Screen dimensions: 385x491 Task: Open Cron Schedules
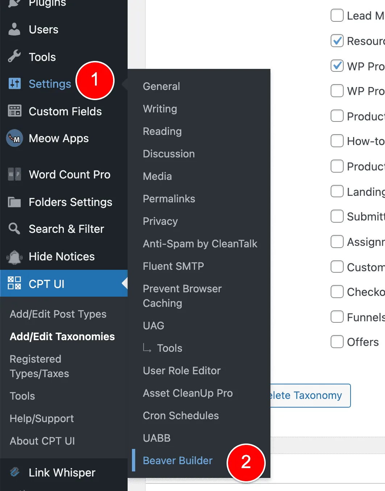181,416
